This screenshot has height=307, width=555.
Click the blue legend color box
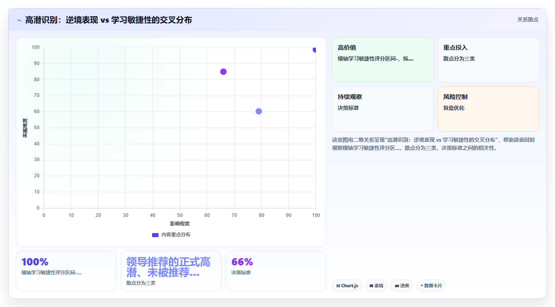[x=155, y=235]
